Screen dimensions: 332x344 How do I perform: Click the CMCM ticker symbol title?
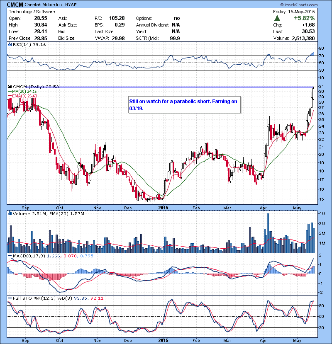(15, 5)
